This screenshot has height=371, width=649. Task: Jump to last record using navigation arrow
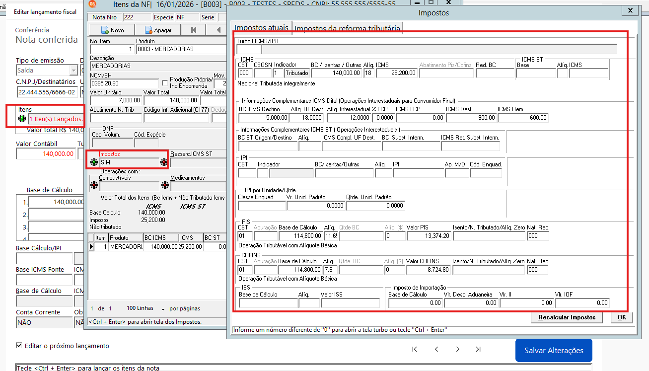click(x=478, y=349)
